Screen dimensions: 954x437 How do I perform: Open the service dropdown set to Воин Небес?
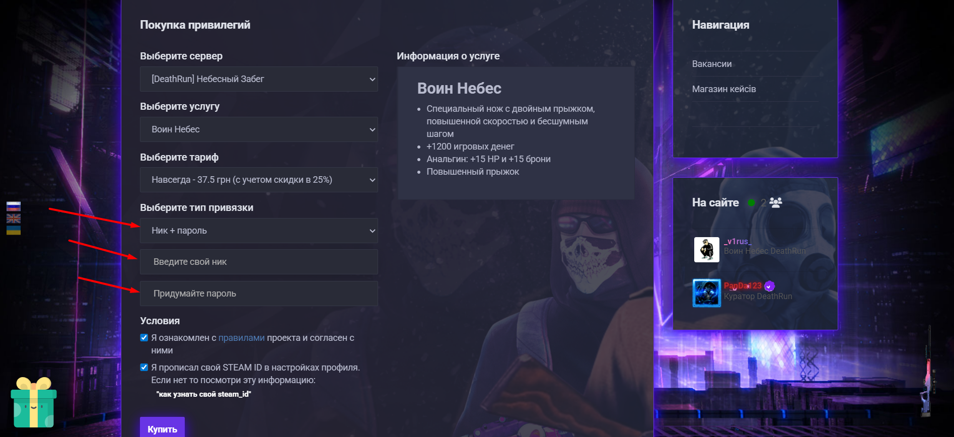259,129
